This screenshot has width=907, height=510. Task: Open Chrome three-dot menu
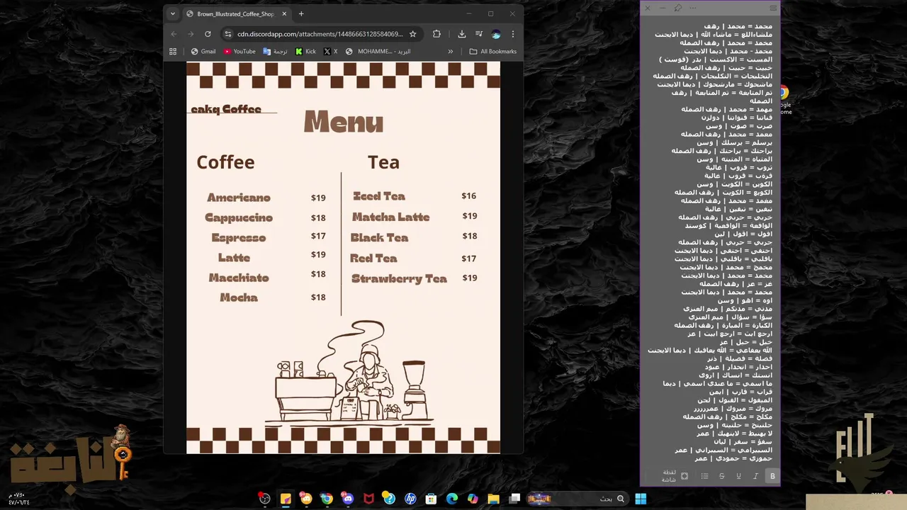tap(513, 34)
